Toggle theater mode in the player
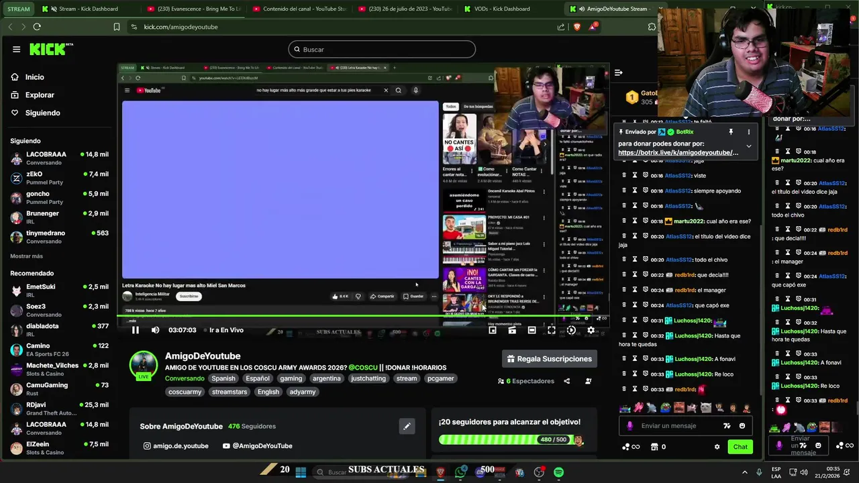The width and height of the screenshot is (859, 483). [532, 330]
